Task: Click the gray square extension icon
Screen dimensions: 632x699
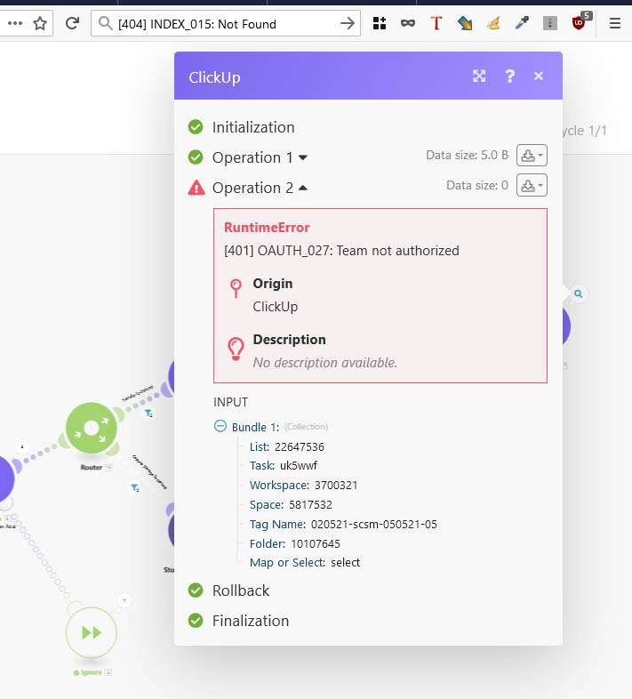Action: coord(550,23)
